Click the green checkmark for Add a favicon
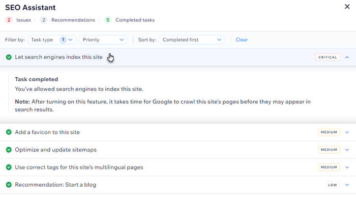The height and width of the screenshot is (197, 356). pyautogui.click(x=9, y=132)
